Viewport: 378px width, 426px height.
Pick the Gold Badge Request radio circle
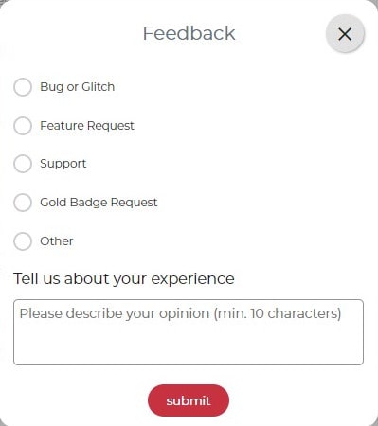point(23,203)
